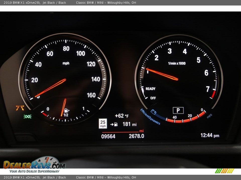Click the 1/min x1000 label

177,63
